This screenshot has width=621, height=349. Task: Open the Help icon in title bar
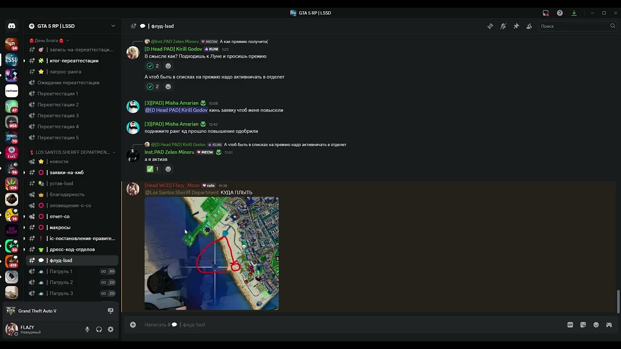pos(560,13)
